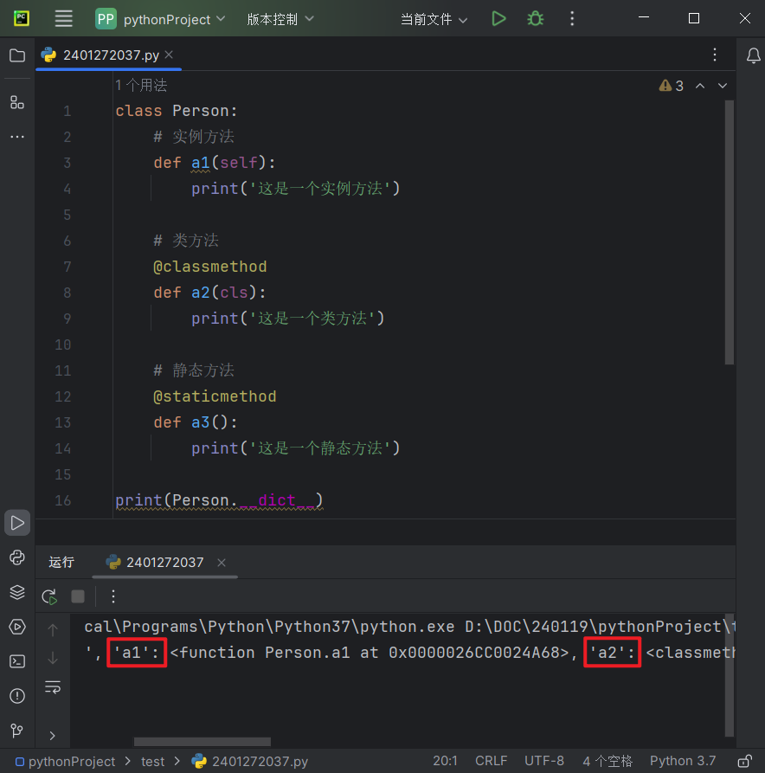Go to next highlighted problem arrow
Viewport: 765px width, 773px height.
722,86
